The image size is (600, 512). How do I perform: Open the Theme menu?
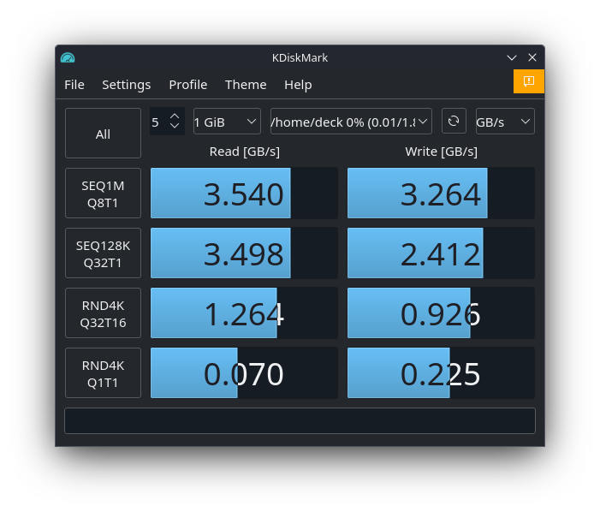(x=246, y=85)
